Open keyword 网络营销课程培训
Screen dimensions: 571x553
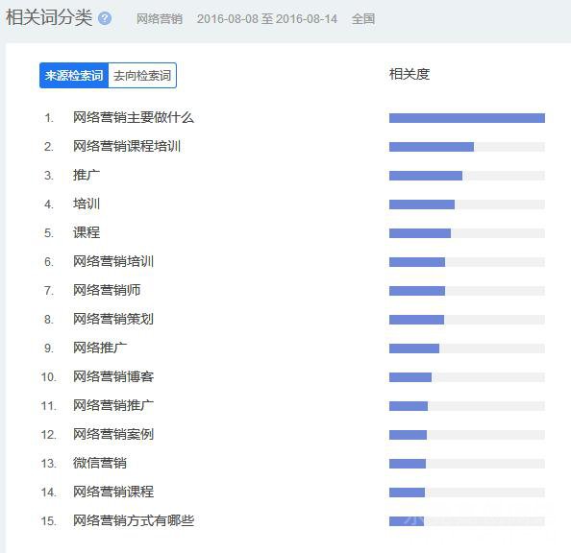(x=127, y=146)
